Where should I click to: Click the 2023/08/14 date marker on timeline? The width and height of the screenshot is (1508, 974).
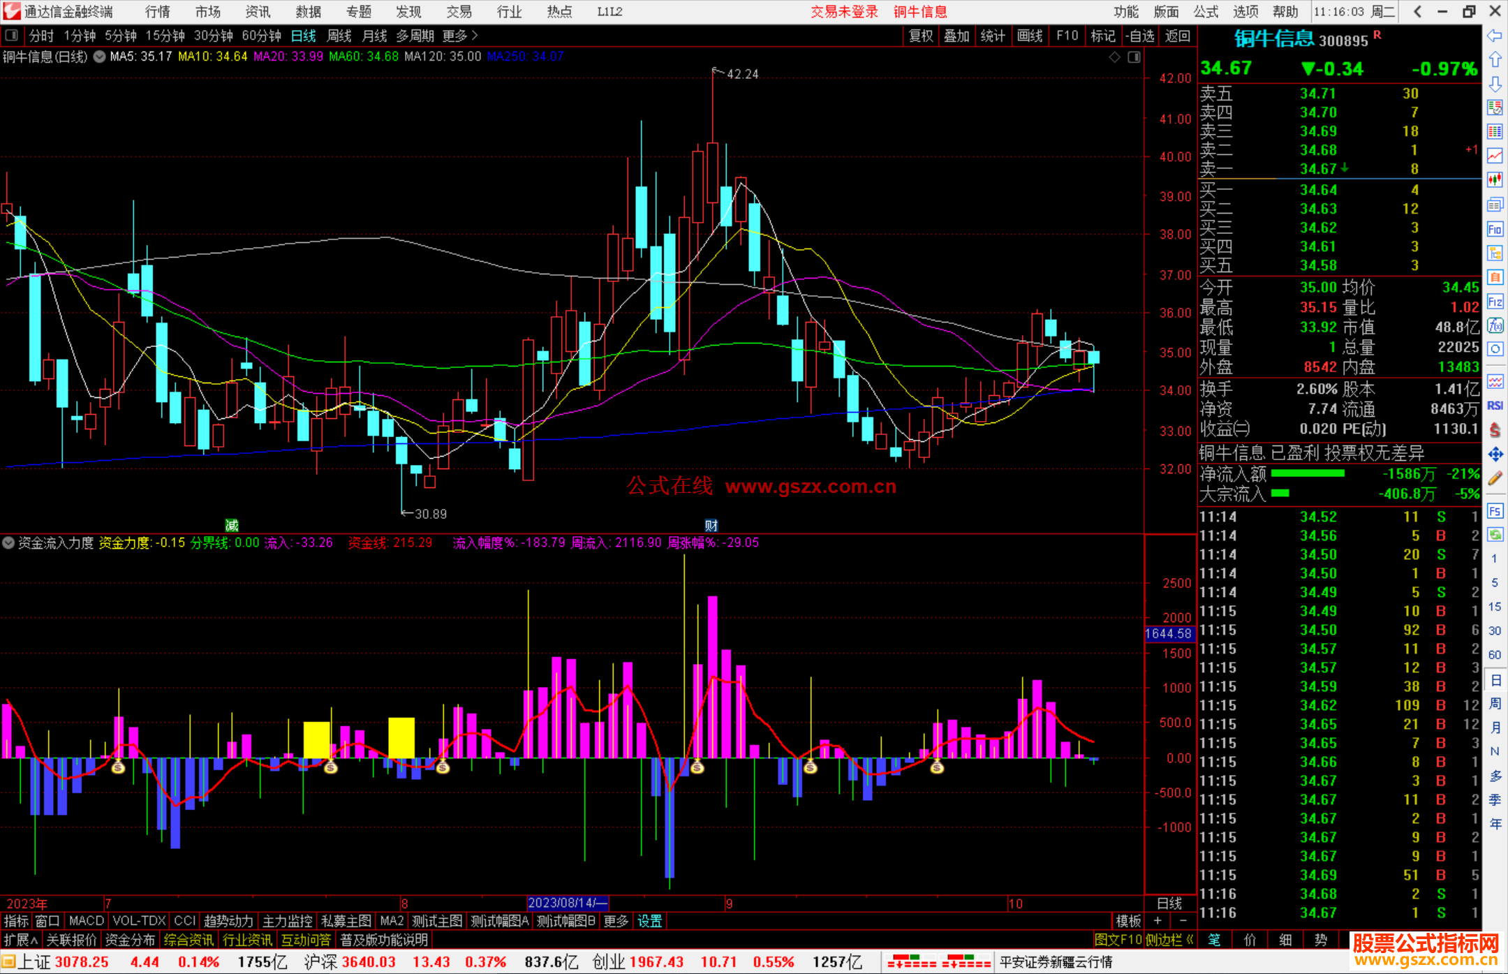click(x=567, y=903)
